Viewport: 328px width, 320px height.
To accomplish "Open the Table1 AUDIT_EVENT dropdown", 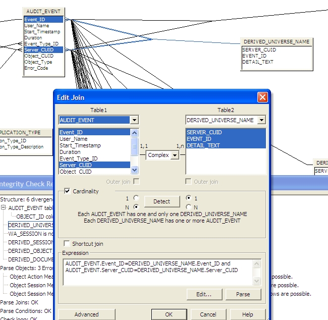I will (134, 120).
